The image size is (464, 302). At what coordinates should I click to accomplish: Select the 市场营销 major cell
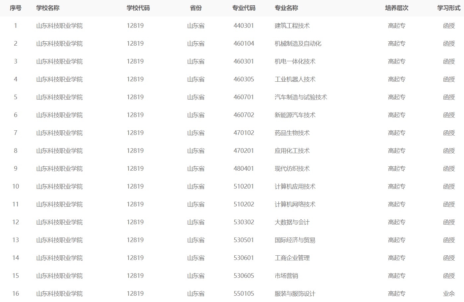286,276
